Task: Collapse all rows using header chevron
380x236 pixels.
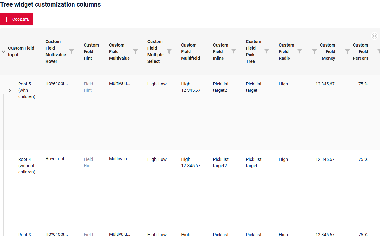Action: click(x=3, y=51)
